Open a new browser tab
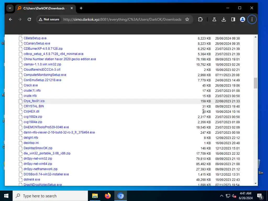This screenshot has width=268, height=201. click(x=81, y=8)
